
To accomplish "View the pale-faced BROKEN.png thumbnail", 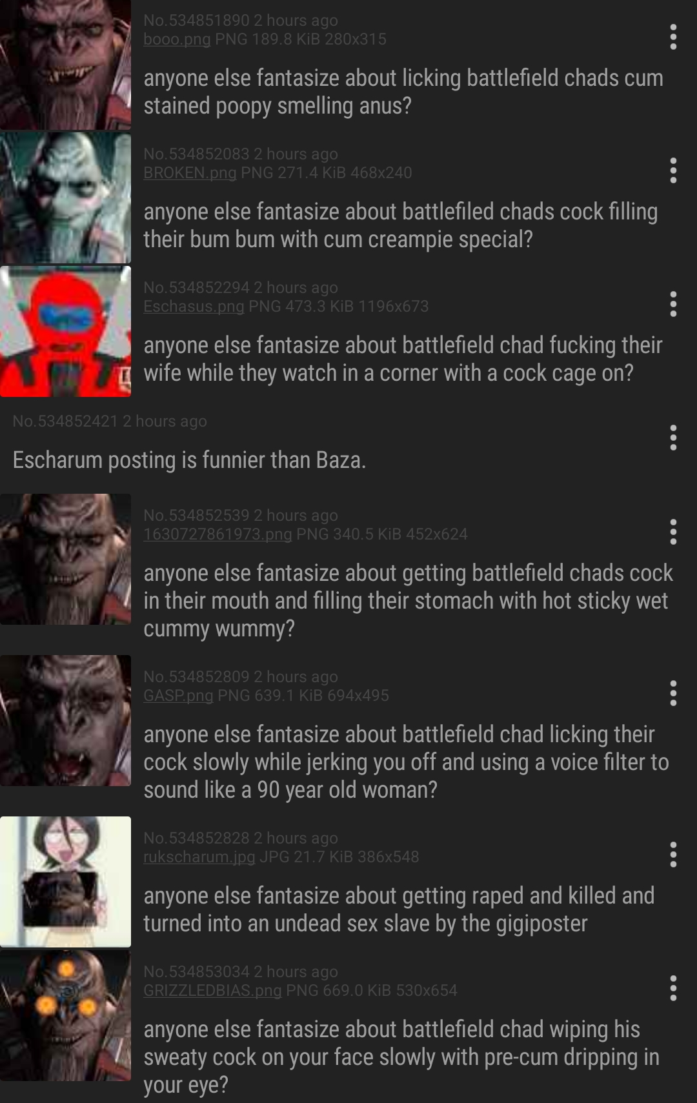I will 65,197.
